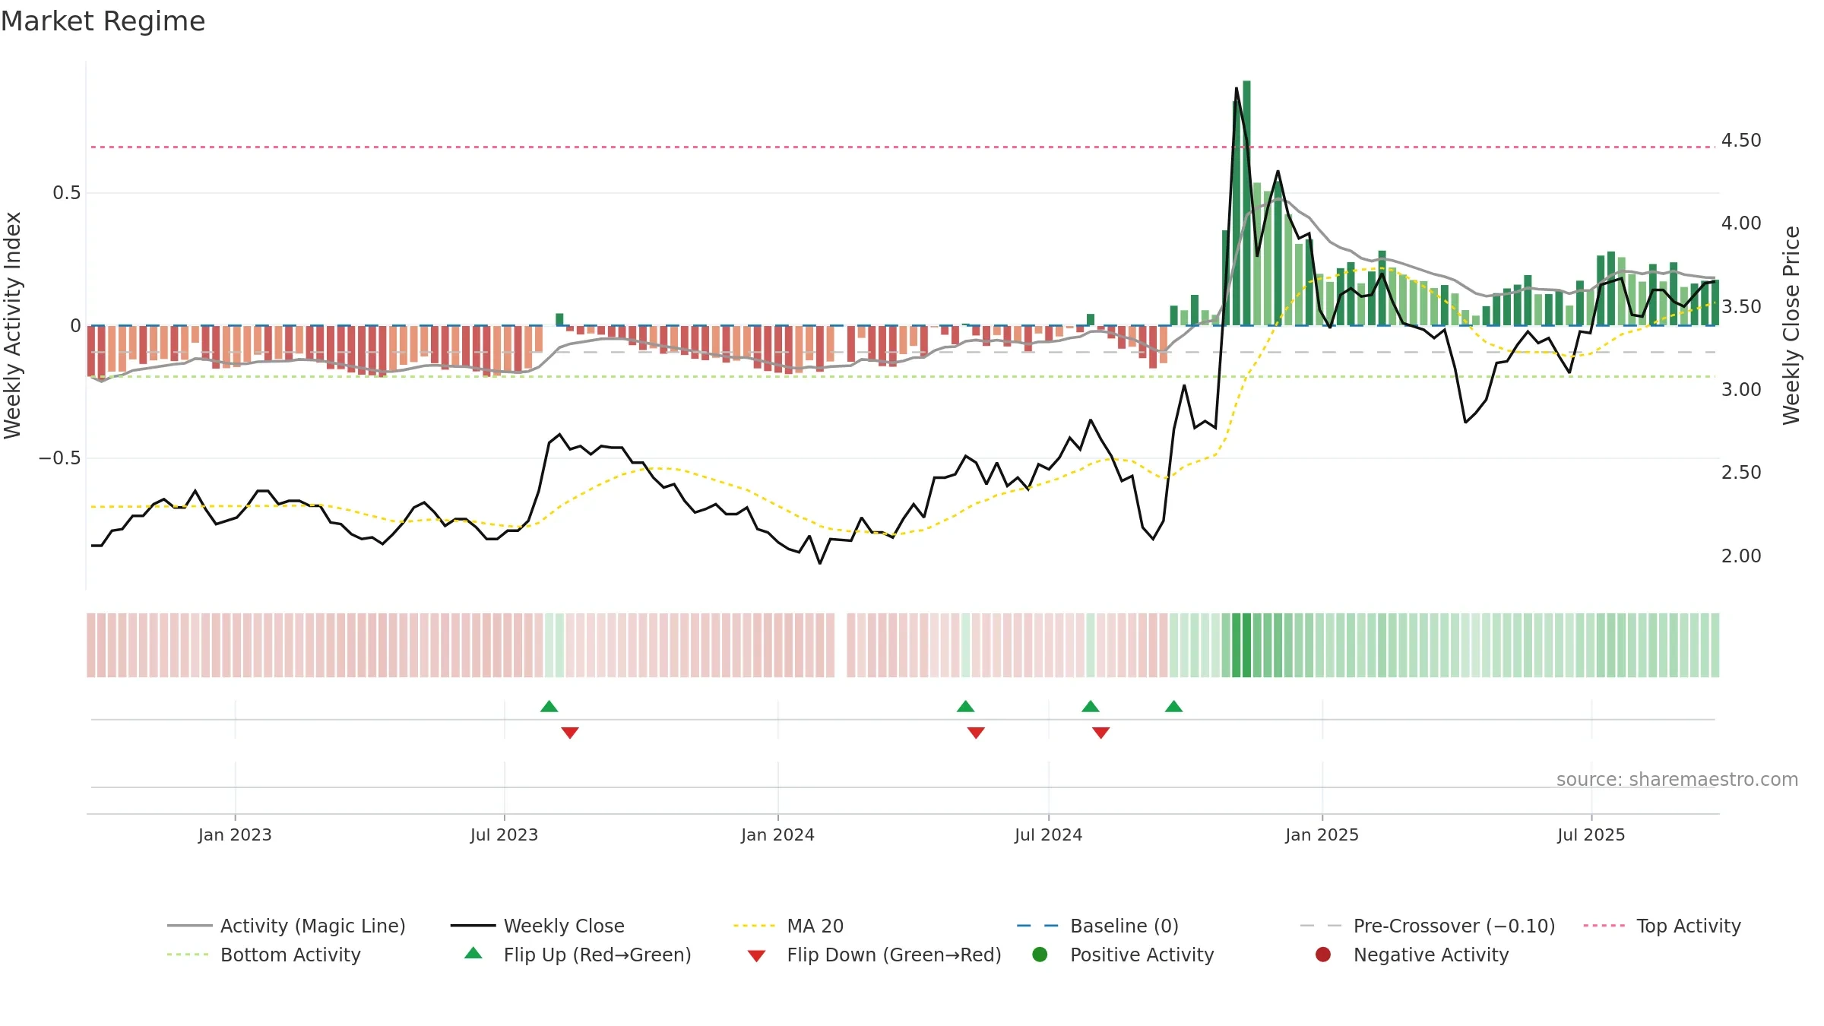The image size is (1824, 1026).
Task: Click the 0.5 activity index axis value
Action: point(66,193)
